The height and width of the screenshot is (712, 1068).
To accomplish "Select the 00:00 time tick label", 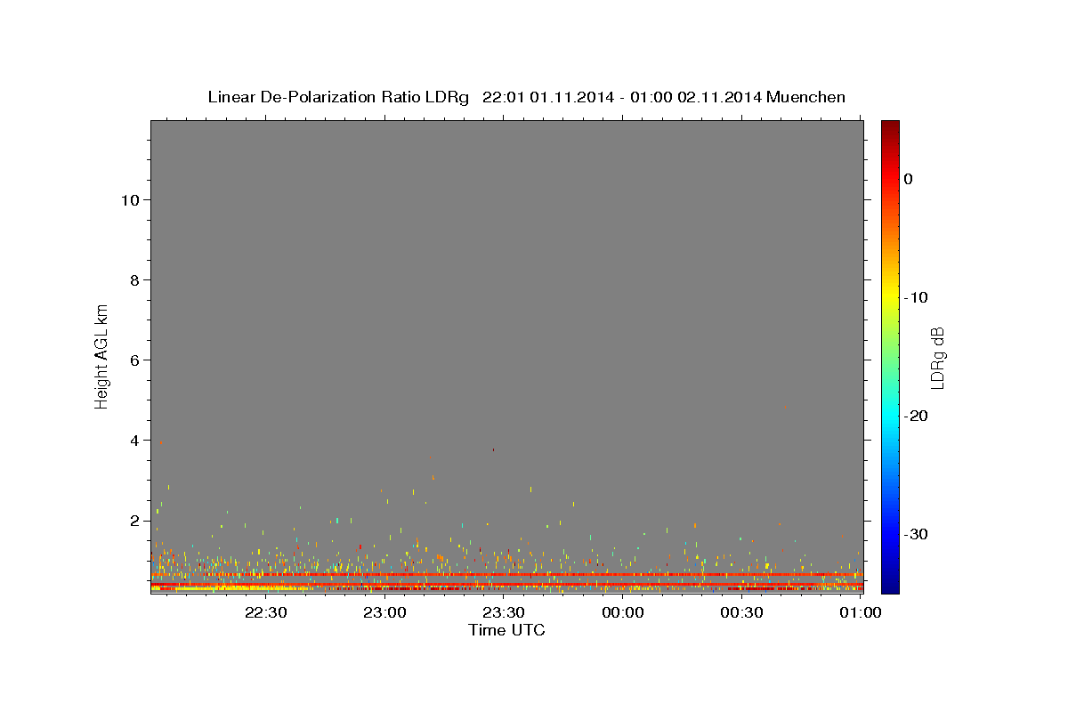I will [623, 613].
